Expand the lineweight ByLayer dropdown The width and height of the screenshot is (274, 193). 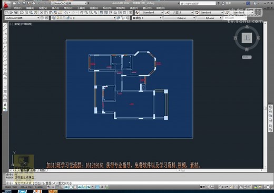(x=220, y=18)
